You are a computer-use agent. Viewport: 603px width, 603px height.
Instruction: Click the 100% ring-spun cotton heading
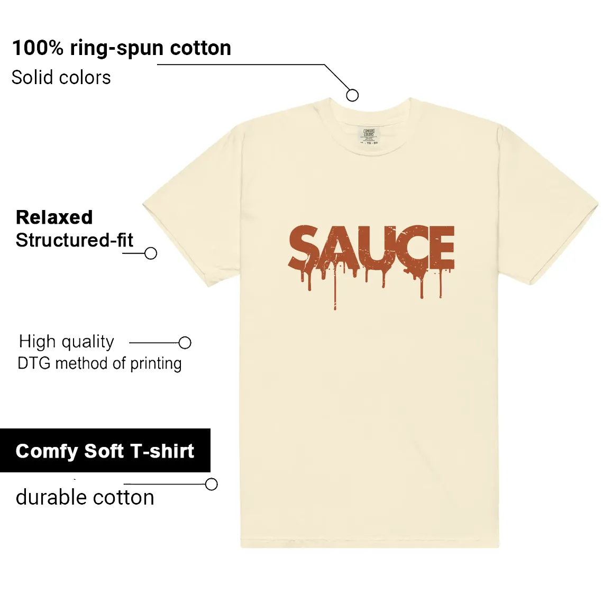tap(122, 48)
